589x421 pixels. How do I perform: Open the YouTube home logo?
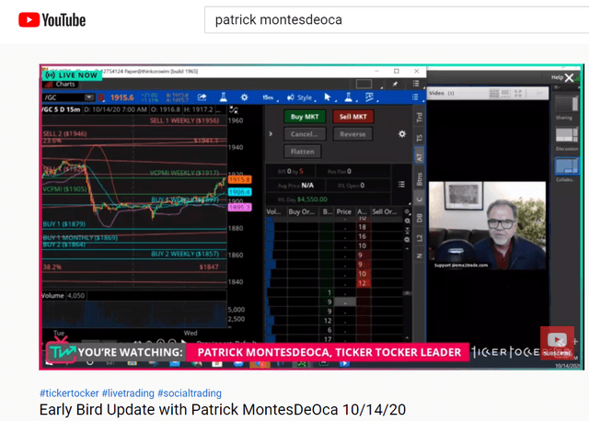pos(52,20)
